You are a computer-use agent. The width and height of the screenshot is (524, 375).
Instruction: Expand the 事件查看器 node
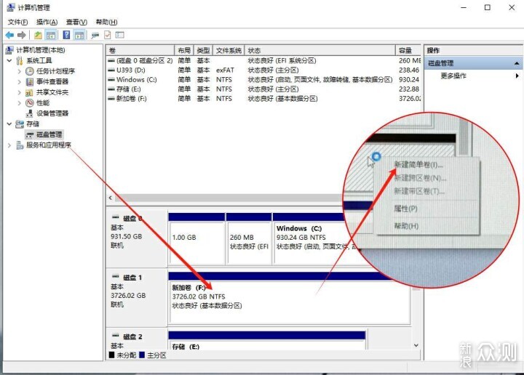pos(20,81)
